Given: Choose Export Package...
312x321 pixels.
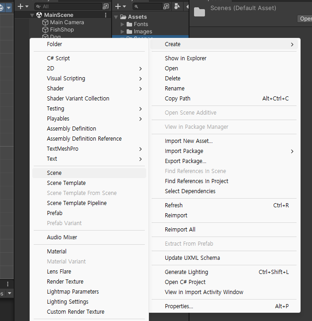Looking at the screenshot, I should click(x=224, y=161).
